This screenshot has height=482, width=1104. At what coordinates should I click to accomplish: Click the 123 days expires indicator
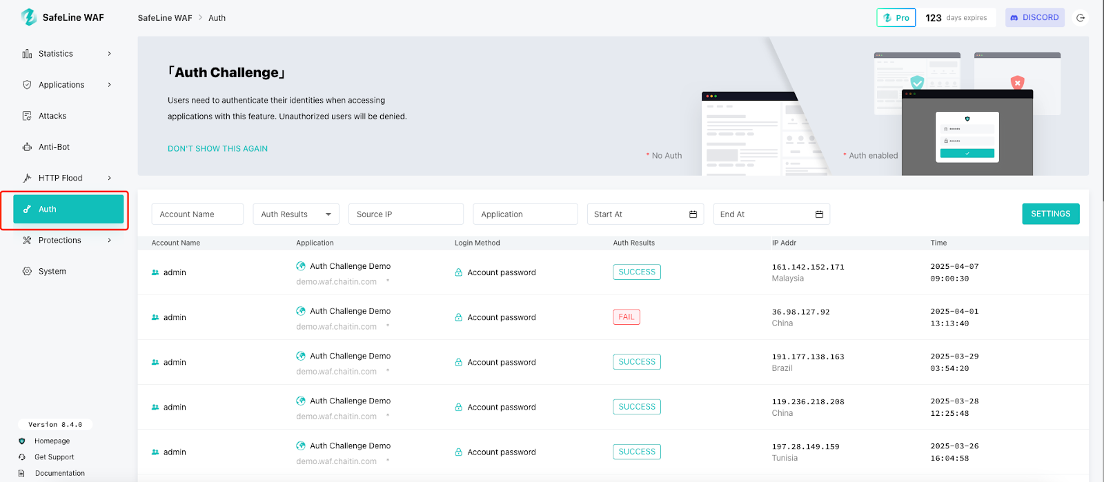956,18
